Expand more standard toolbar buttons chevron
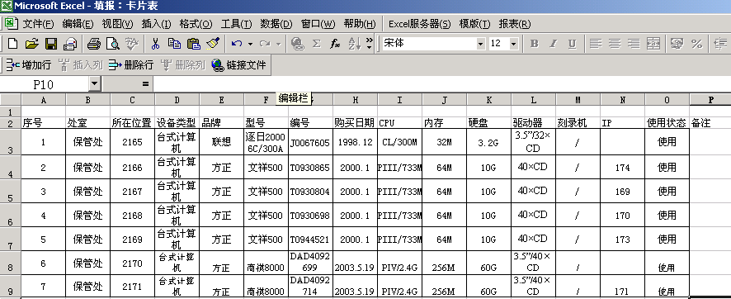Image resolution: width=731 pixels, height=299 pixels. [370, 44]
